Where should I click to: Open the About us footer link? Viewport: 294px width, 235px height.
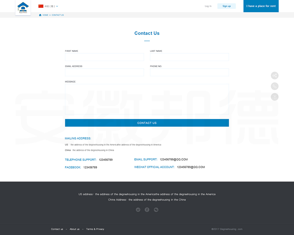pyautogui.click(x=74, y=229)
